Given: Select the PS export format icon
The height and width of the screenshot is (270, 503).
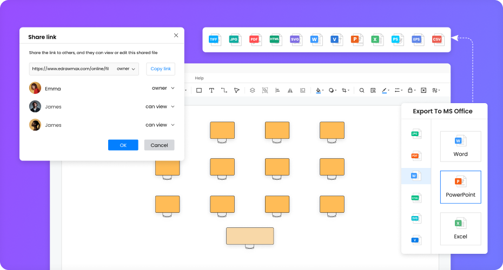Looking at the screenshot, I should [x=397, y=39].
